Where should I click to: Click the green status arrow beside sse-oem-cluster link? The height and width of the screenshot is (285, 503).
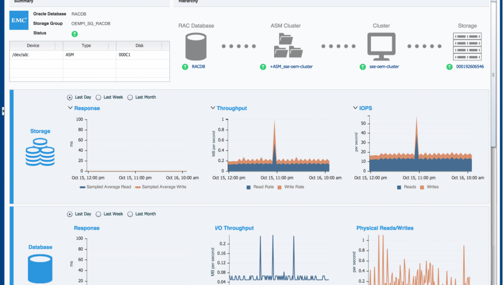(x=363, y=67)
